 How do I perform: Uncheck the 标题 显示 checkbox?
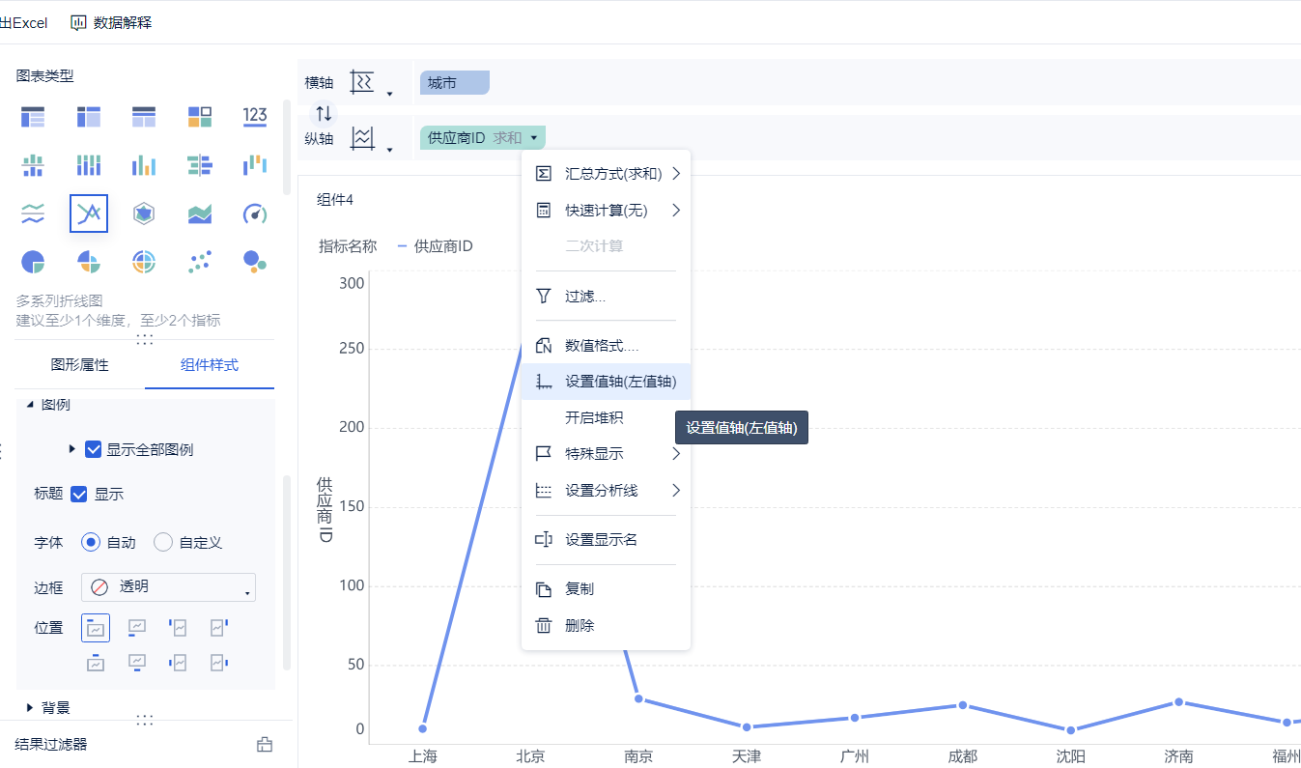point(79,494)
